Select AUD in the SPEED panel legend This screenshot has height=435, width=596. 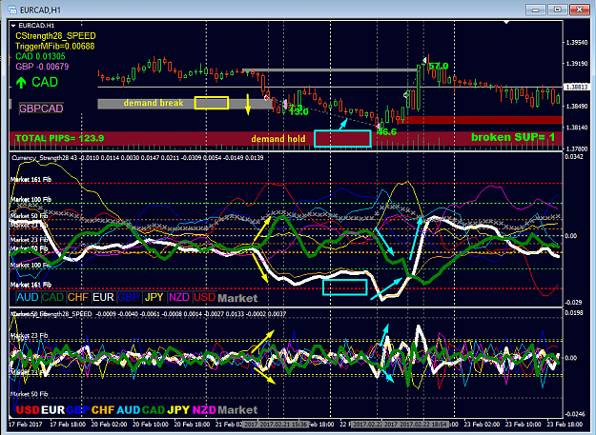click(x=129, y=410)
